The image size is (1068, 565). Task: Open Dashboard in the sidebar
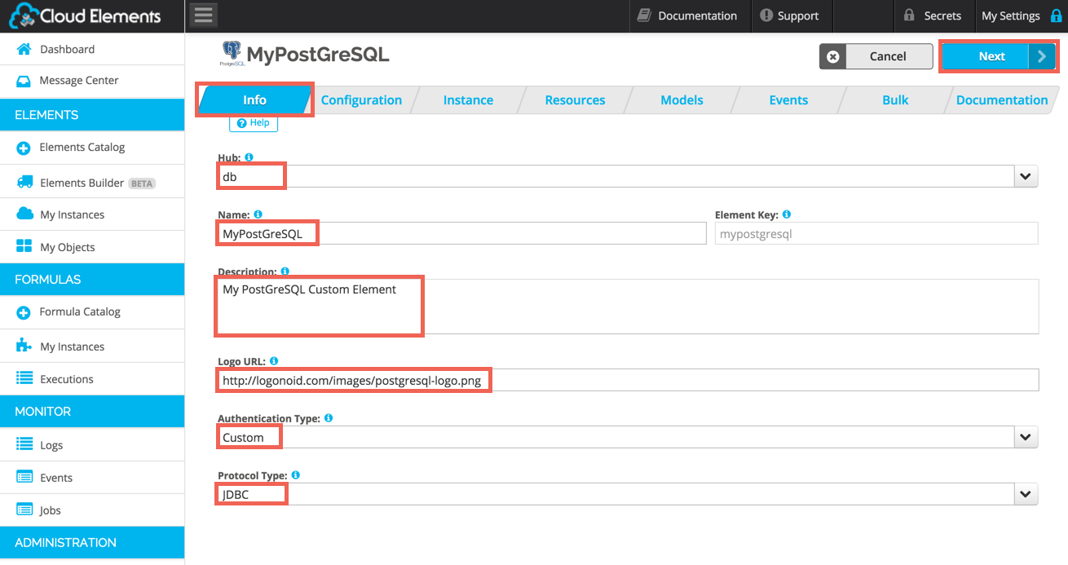click(x=92, y=49)
